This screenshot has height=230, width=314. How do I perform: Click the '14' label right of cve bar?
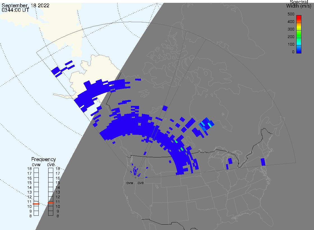coord(58,188)
